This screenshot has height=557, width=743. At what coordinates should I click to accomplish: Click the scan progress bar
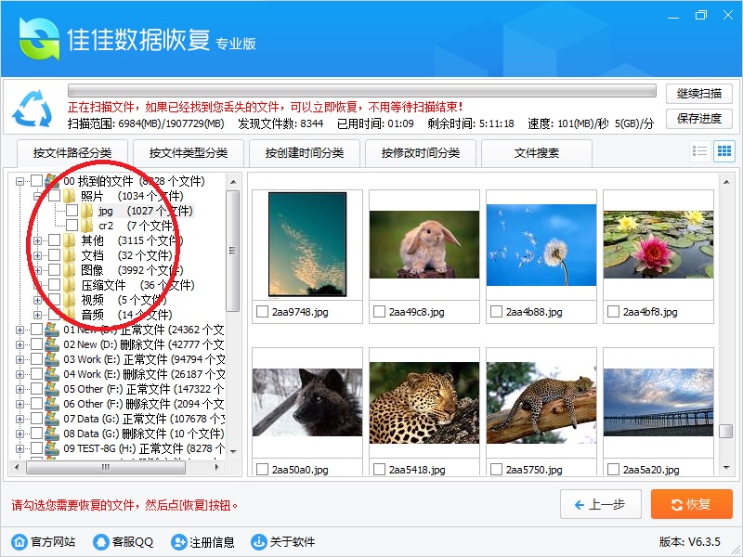[362, 91]
